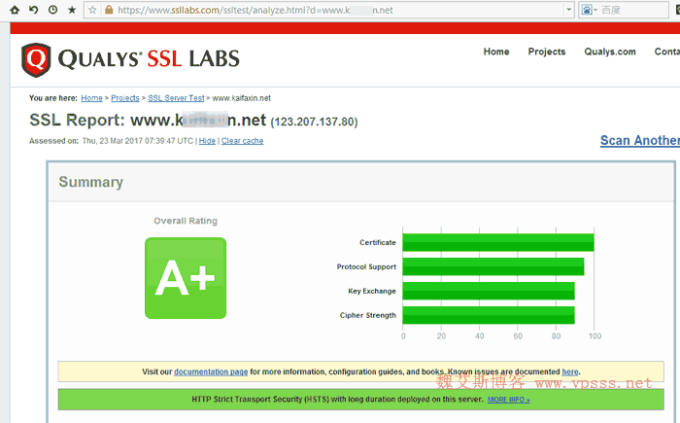Click the search engine icon beside search box
This screenshot has width=680, height=423.
click(589, 10)
